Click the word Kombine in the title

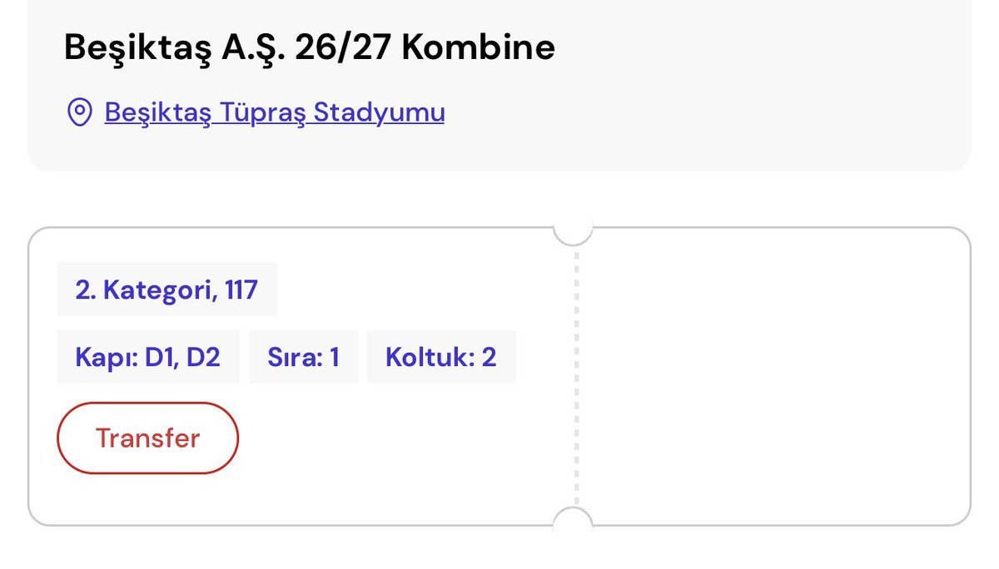click(478, 48)
